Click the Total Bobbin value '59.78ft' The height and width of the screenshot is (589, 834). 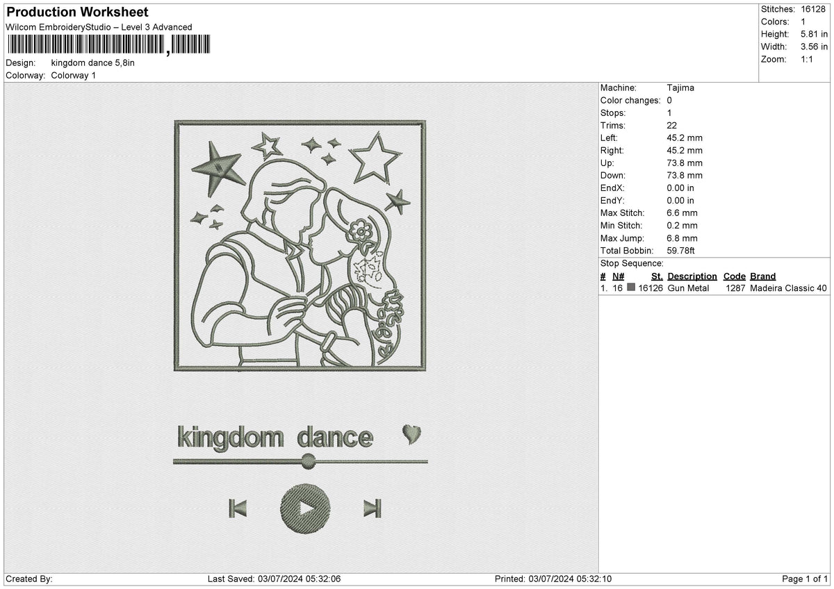point(682,250)
